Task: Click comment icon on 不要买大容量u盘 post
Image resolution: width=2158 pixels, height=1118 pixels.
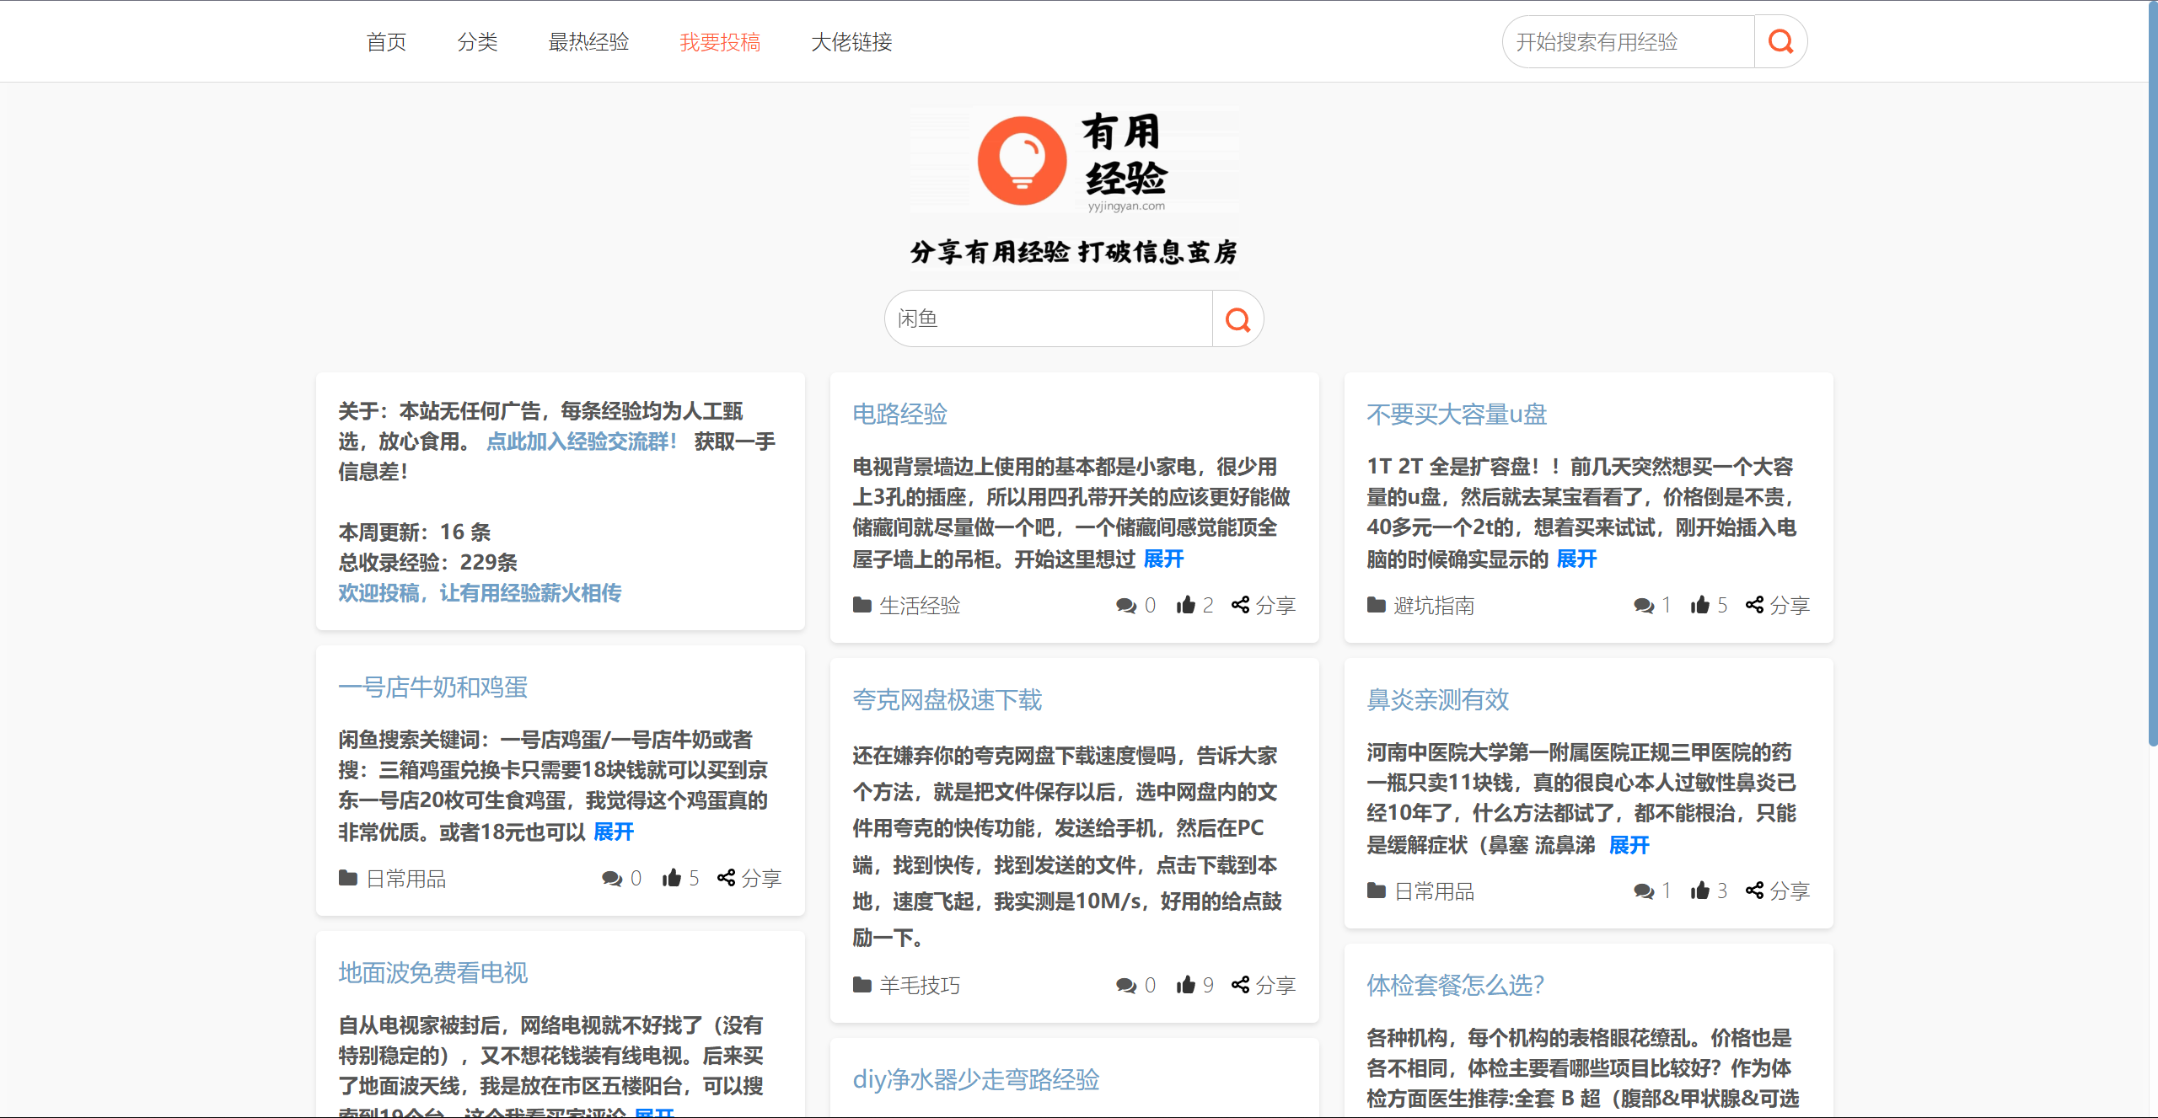Action: point(1643,605)
